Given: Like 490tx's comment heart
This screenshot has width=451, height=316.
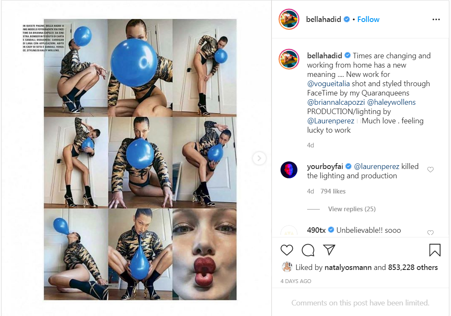Looking at the screenshot, I should [430, 233].
